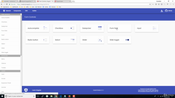Select Card in the sidebar Layout section
The height and width of the screenshot is (98, 175).
10,74
